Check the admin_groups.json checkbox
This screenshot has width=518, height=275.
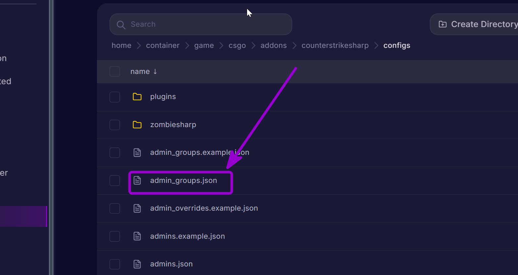(115, 181)
